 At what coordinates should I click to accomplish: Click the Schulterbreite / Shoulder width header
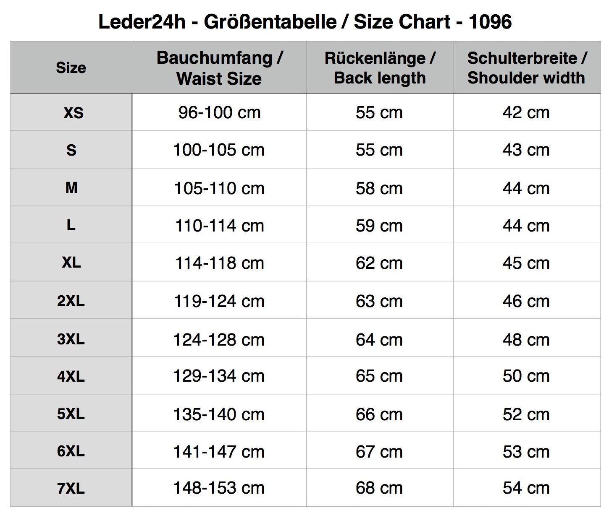(x=527, y=68)
